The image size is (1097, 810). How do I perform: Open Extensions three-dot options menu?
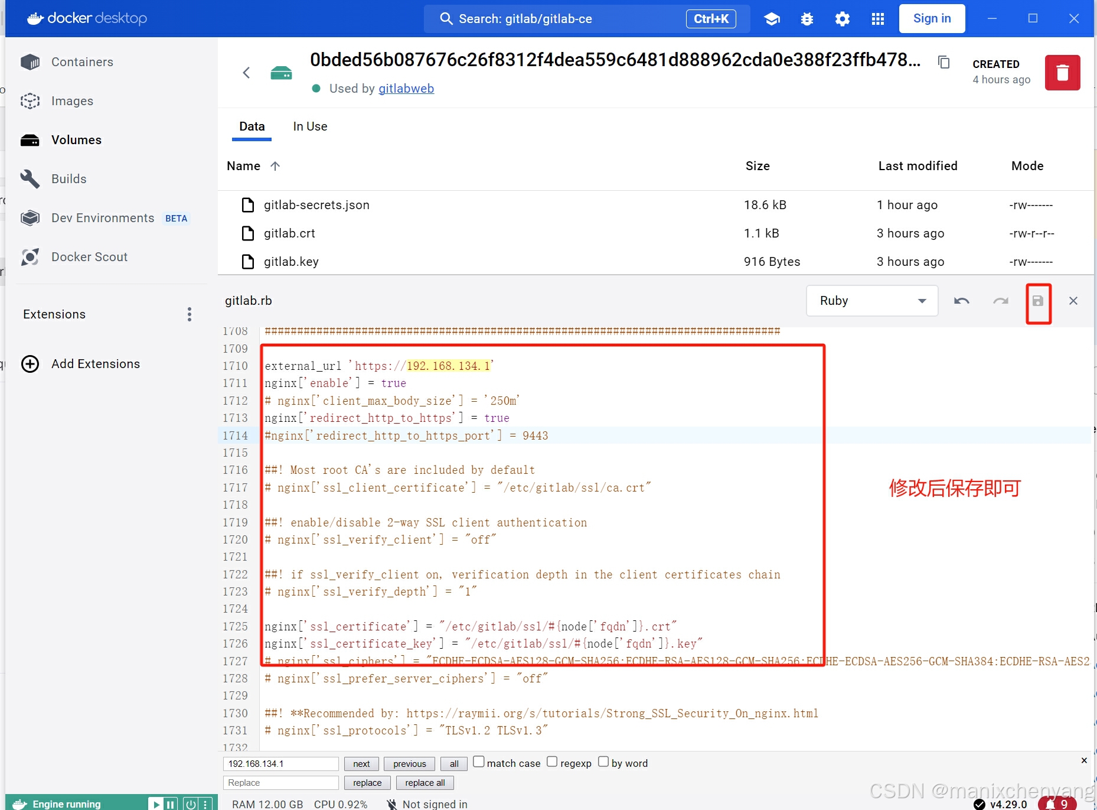[x=190, y=314]
